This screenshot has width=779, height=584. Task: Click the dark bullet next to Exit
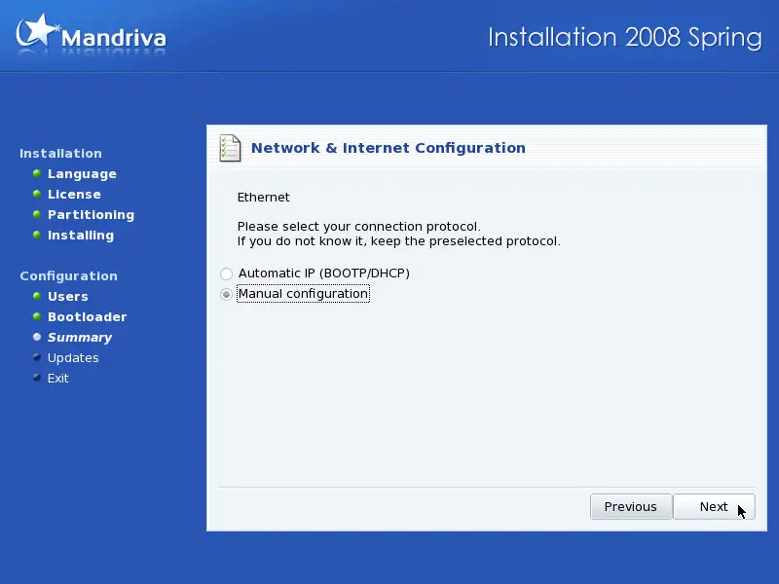[37, 378]
